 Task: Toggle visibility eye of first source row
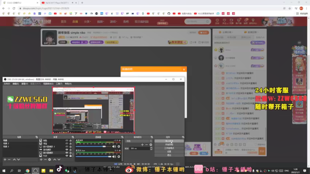pyautogui.click(x=67, y=140)
